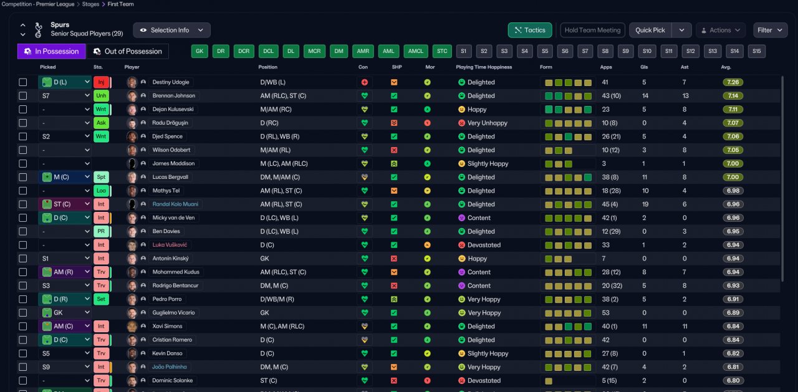Click Brennan Johnson's Unh status badge
Image resolution: width=798 pixels, height=392 pixels.
pyautogui.click(x=101, y=96)
